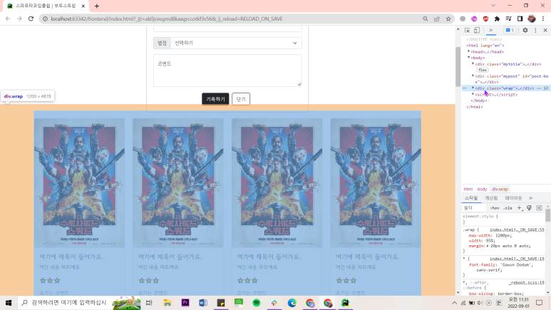Click the first movie poster thumbnail
Image resolution: width=551 pixels, height=310 pixels.
pos(79,182)
